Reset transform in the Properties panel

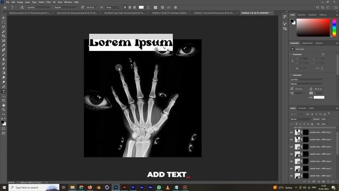click(323, 54)
